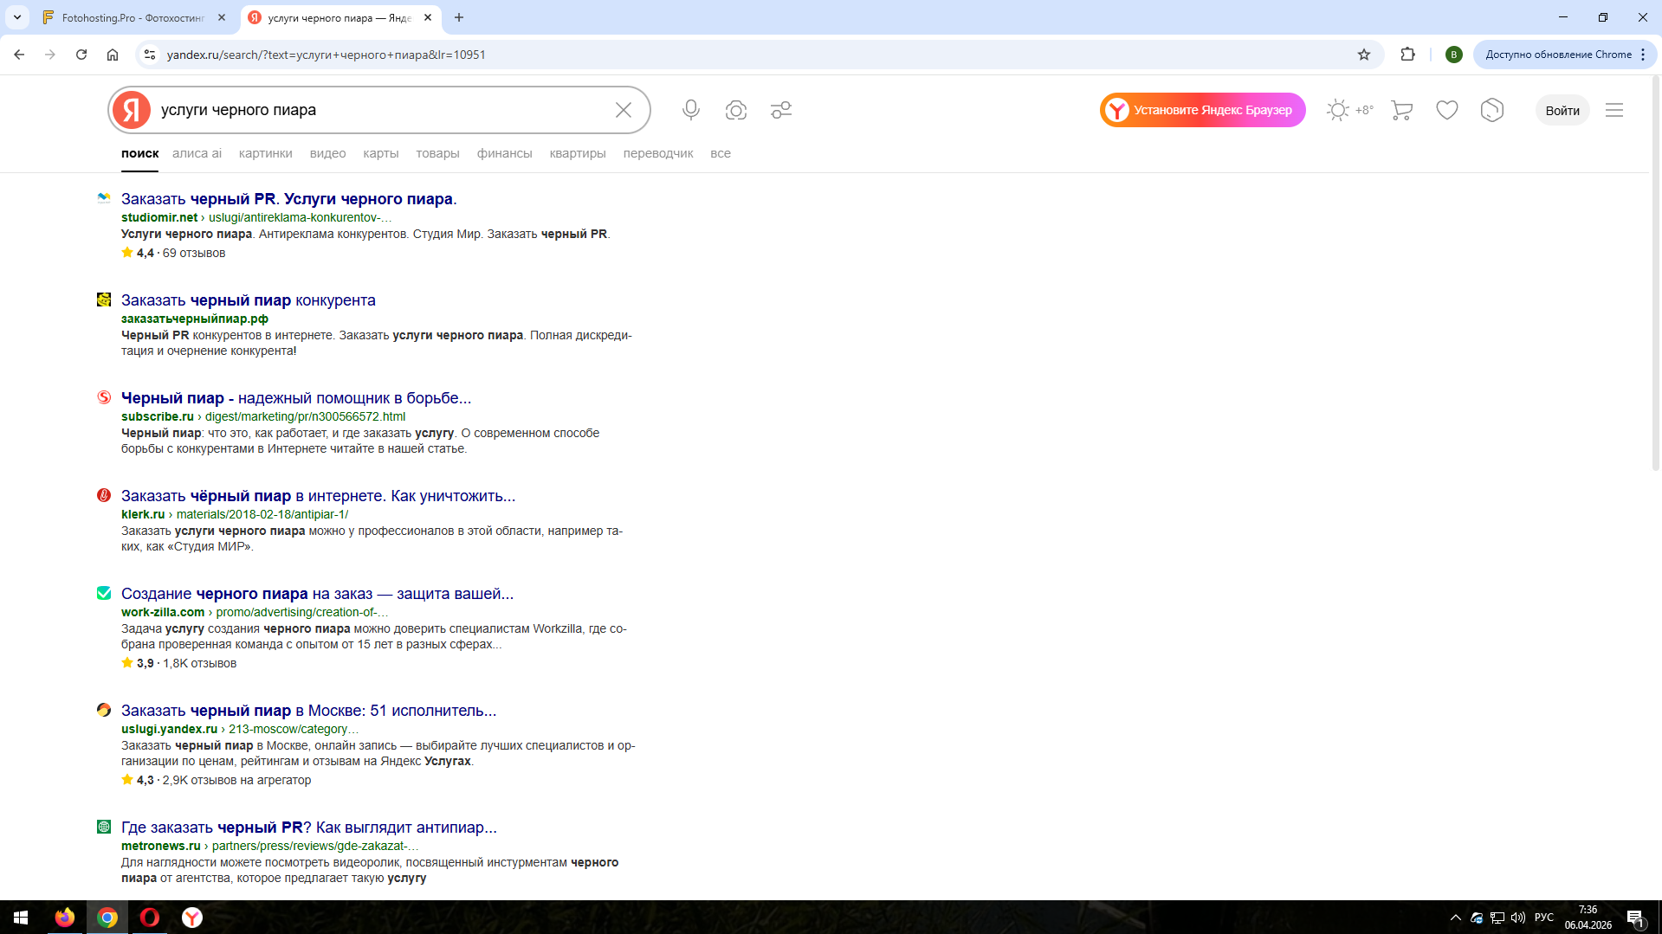
Task: View site information icon in address bar
Action: [150, 55]
